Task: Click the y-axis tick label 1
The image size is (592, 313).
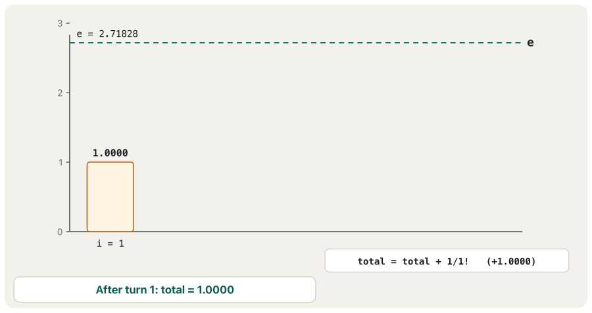Action: (61, 162)
